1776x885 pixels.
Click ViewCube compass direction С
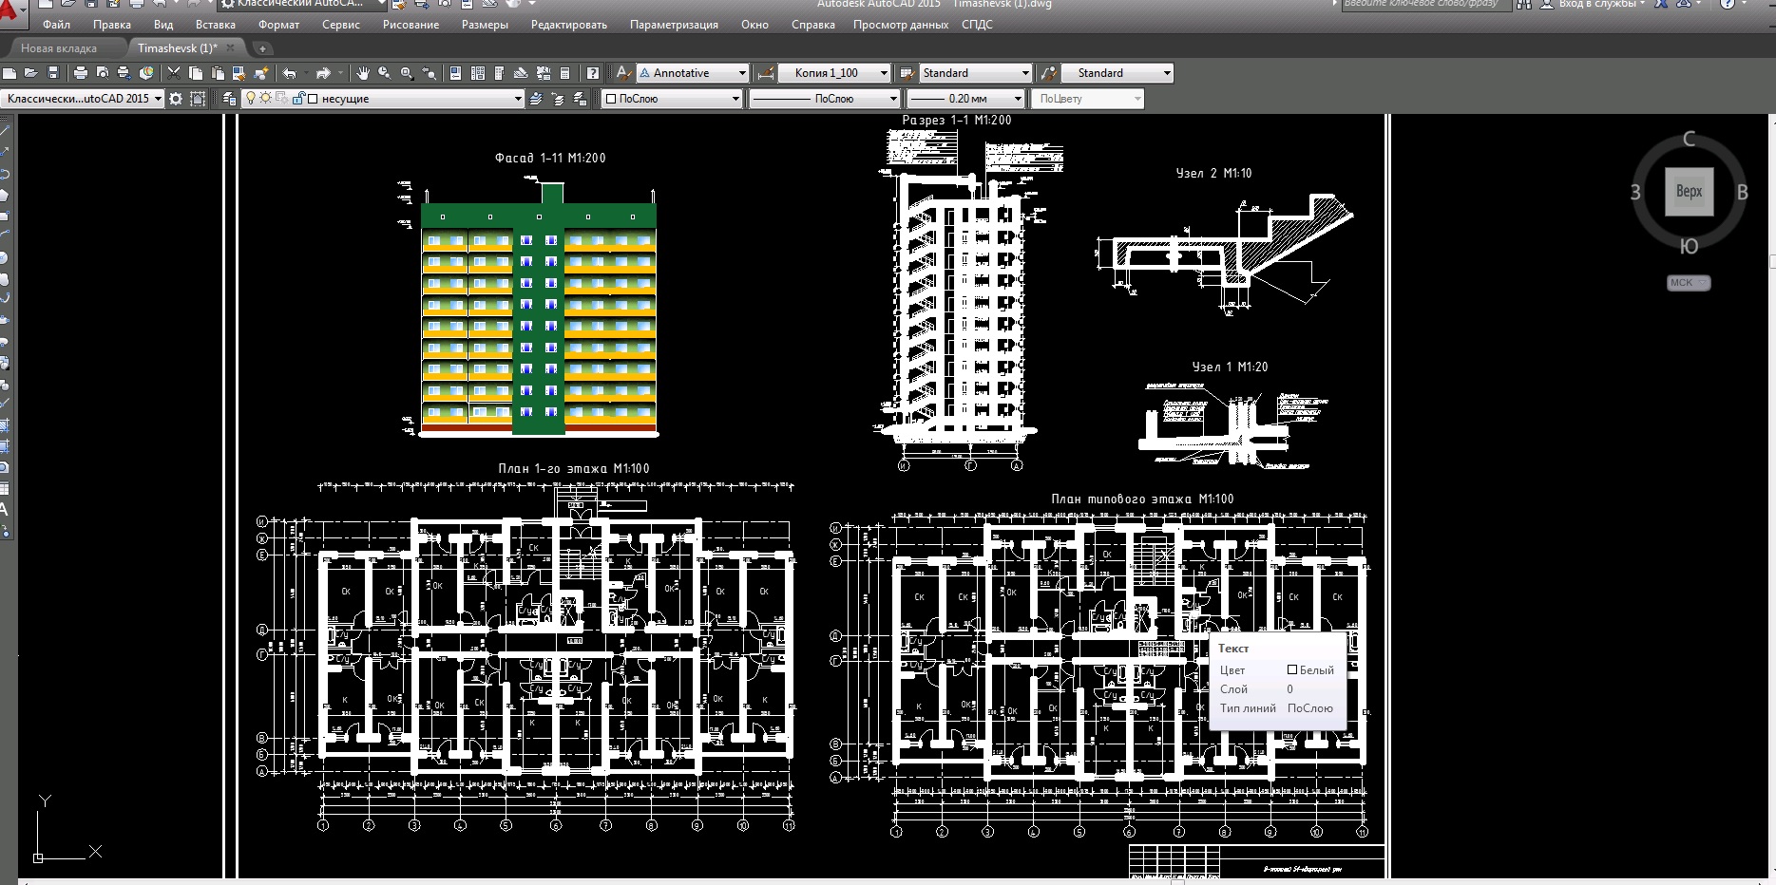pyautogui.click(x=1690, y=139)
